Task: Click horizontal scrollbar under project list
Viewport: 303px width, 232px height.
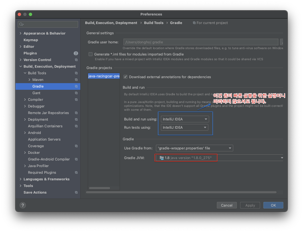Action: [99, 188]
